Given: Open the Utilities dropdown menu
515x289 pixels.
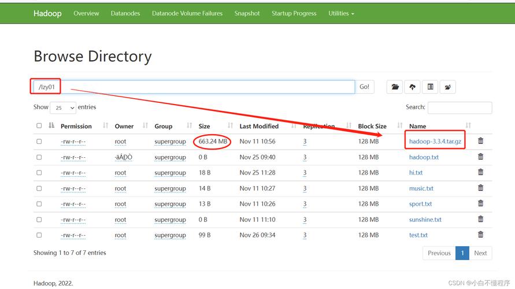Looking at the screenshot, I should pos(340,13).
